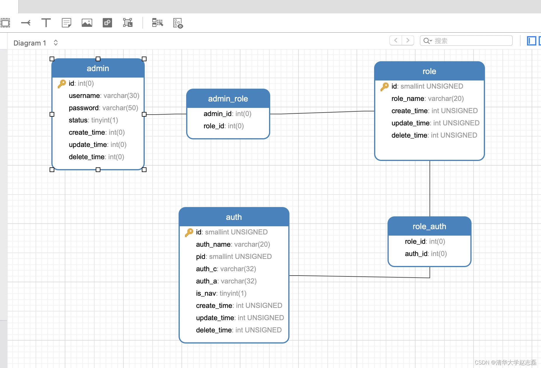Click the table picker tool icon

pos(158,23)
